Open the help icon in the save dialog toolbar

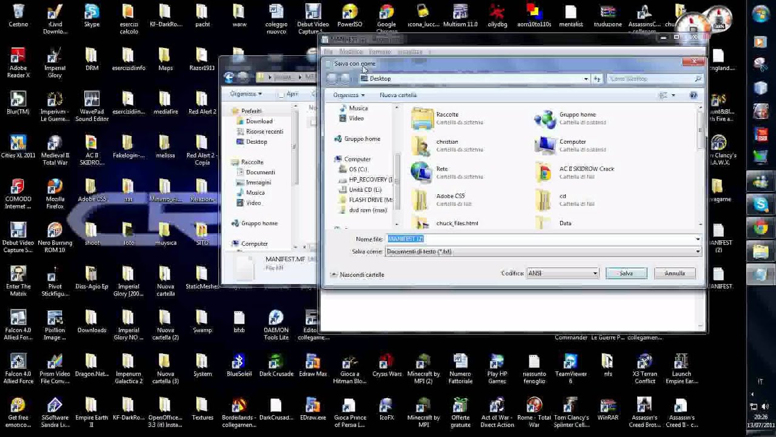coord(694,95)
